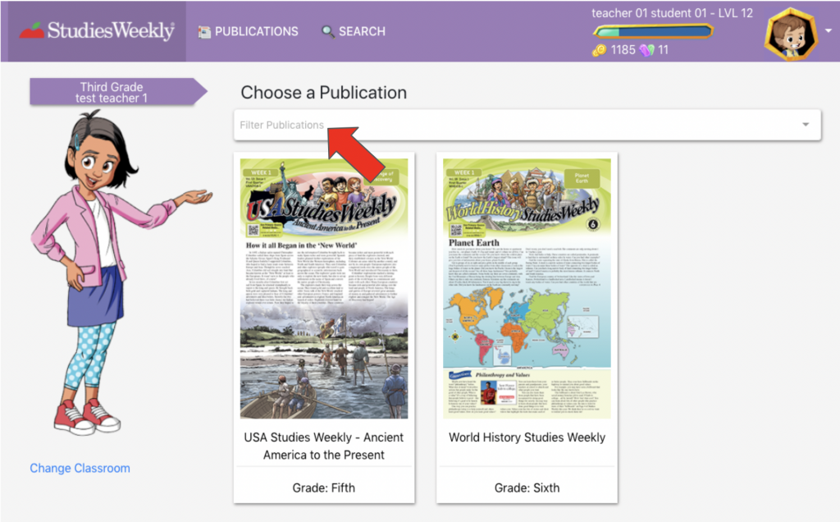The image size is (840, 522).
Task: Click the Third Grade test teacher 1 banner
Action: pos(118,92)
